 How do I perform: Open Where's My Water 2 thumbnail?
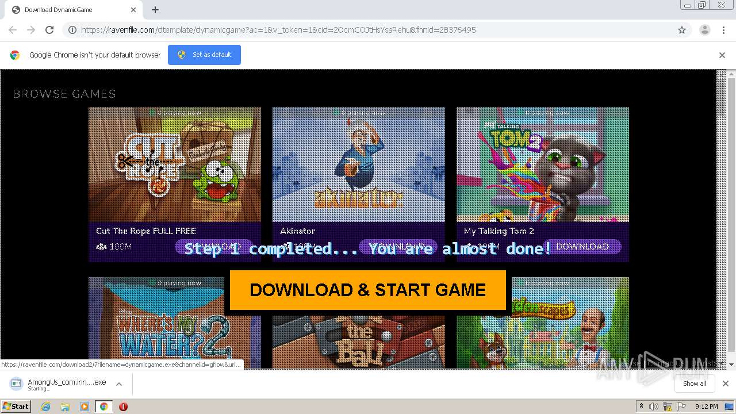click(x=175, y=323)
